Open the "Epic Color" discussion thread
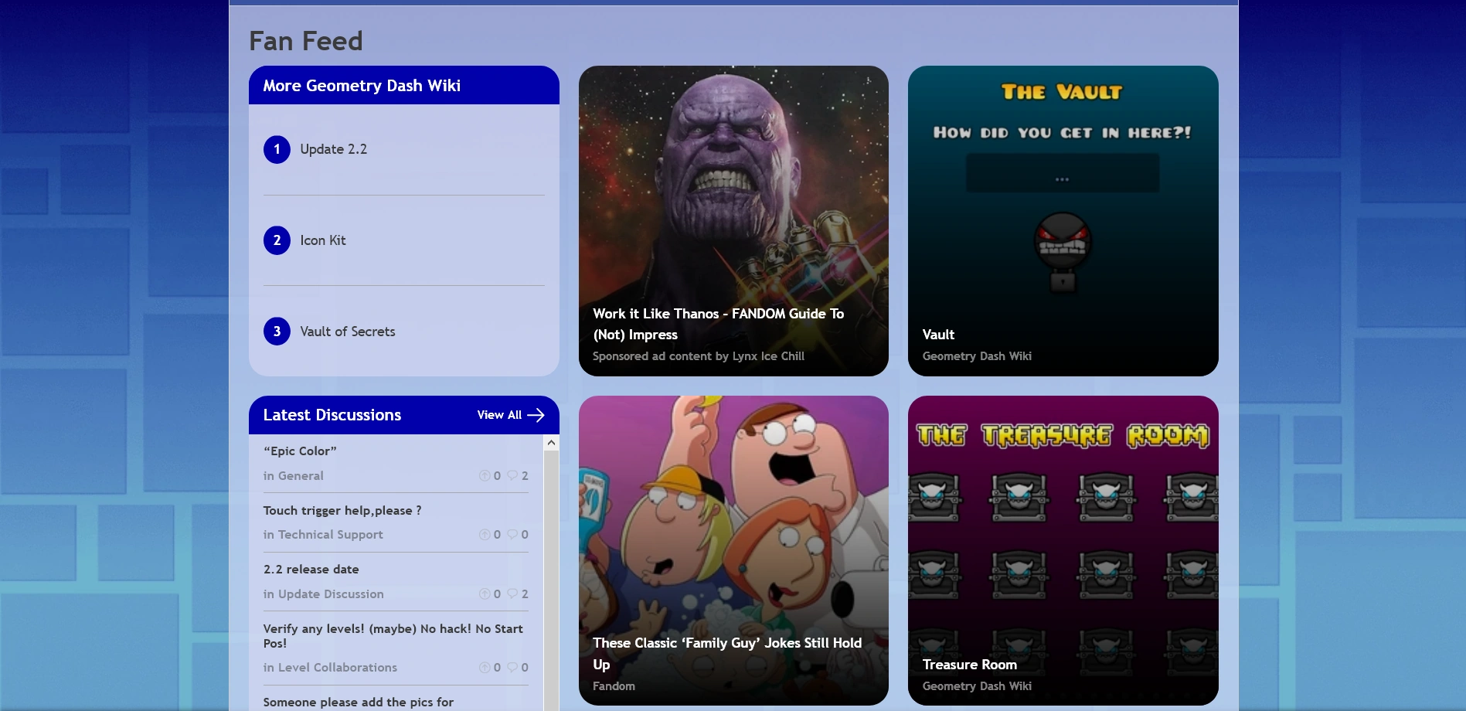The image size is (1466, 711). pos(300,451)
